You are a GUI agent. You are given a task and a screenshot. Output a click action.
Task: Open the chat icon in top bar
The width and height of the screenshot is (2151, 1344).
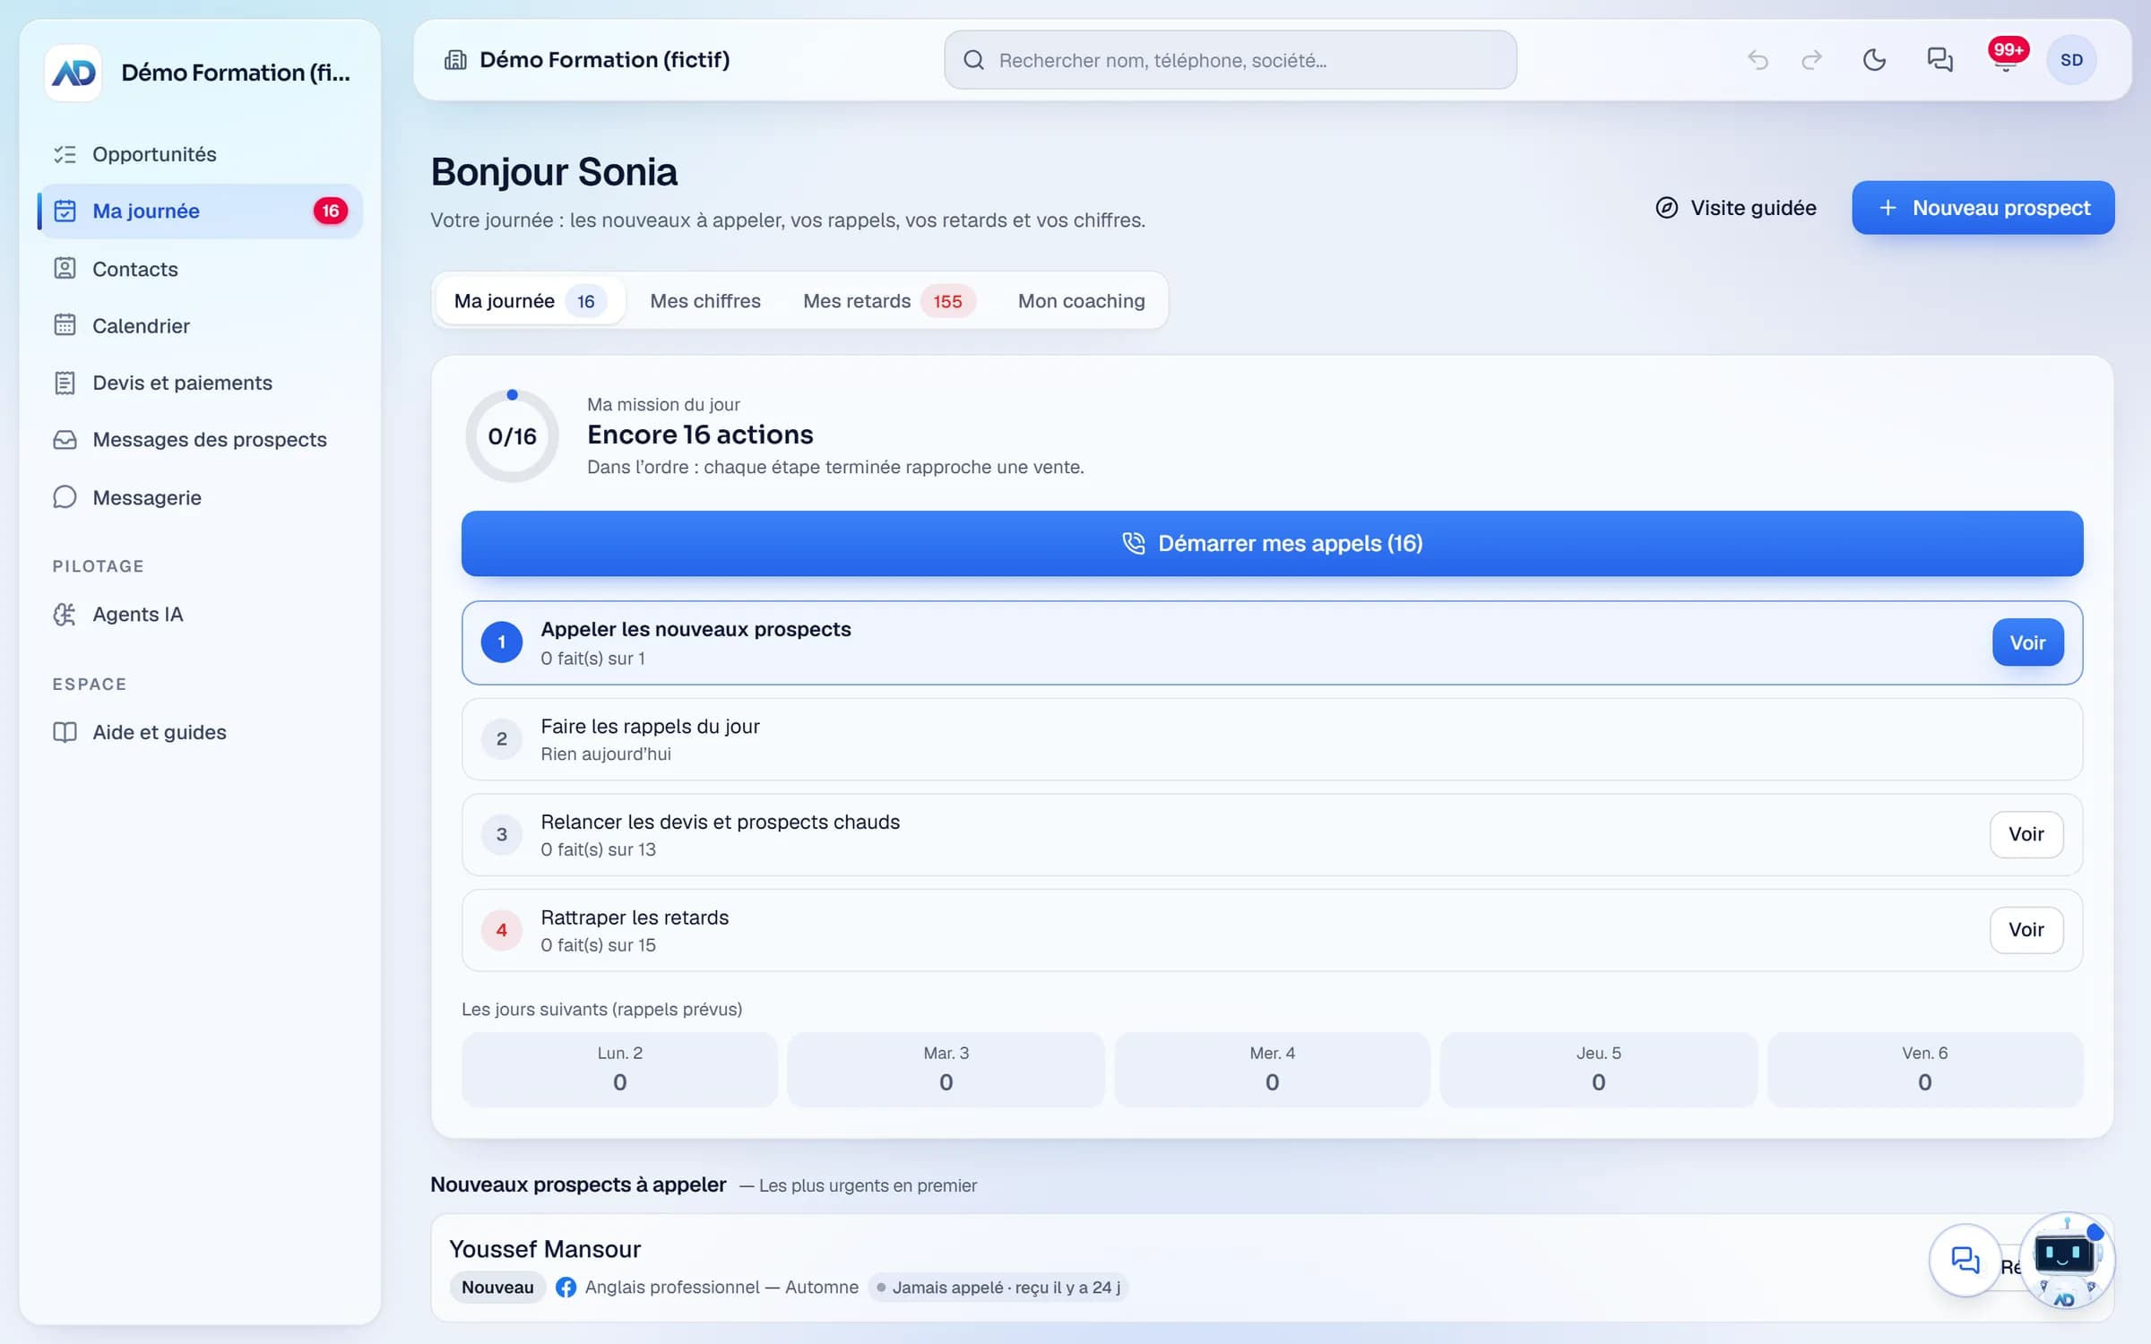tap(1939, 60)
